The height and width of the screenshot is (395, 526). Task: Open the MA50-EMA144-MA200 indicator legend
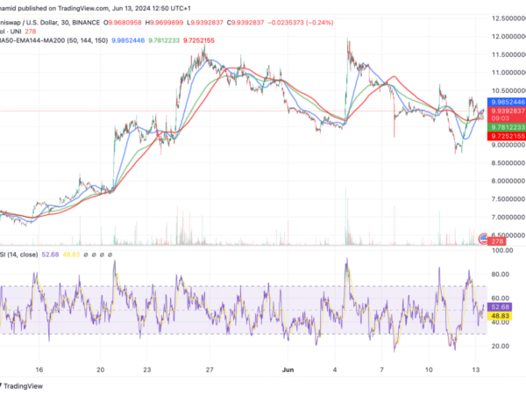tap(53, 40)
